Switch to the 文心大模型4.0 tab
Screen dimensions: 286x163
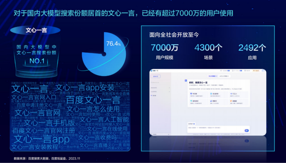(x=224, y=76)
